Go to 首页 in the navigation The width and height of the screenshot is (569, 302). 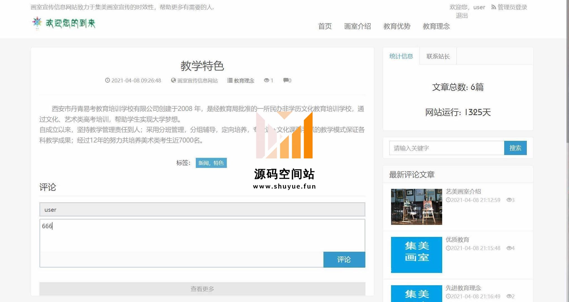point(325,26)
